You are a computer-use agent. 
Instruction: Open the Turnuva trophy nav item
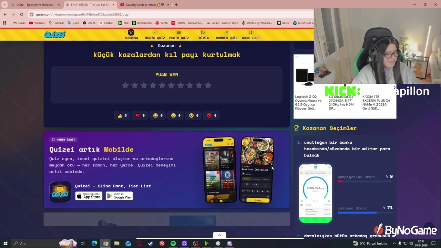point(131,35)
